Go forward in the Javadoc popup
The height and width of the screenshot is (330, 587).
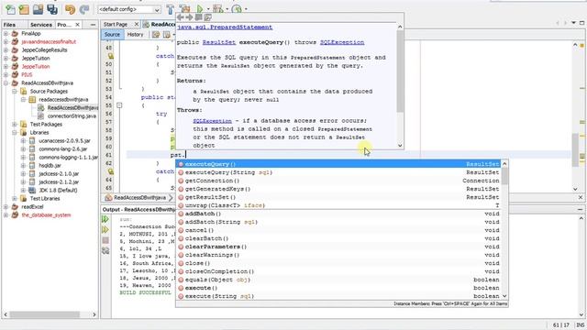[189, 17]
